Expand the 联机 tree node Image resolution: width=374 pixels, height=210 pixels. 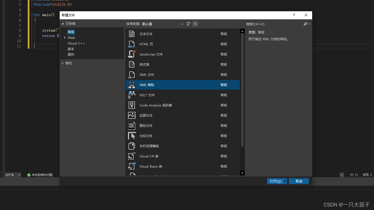63,63
